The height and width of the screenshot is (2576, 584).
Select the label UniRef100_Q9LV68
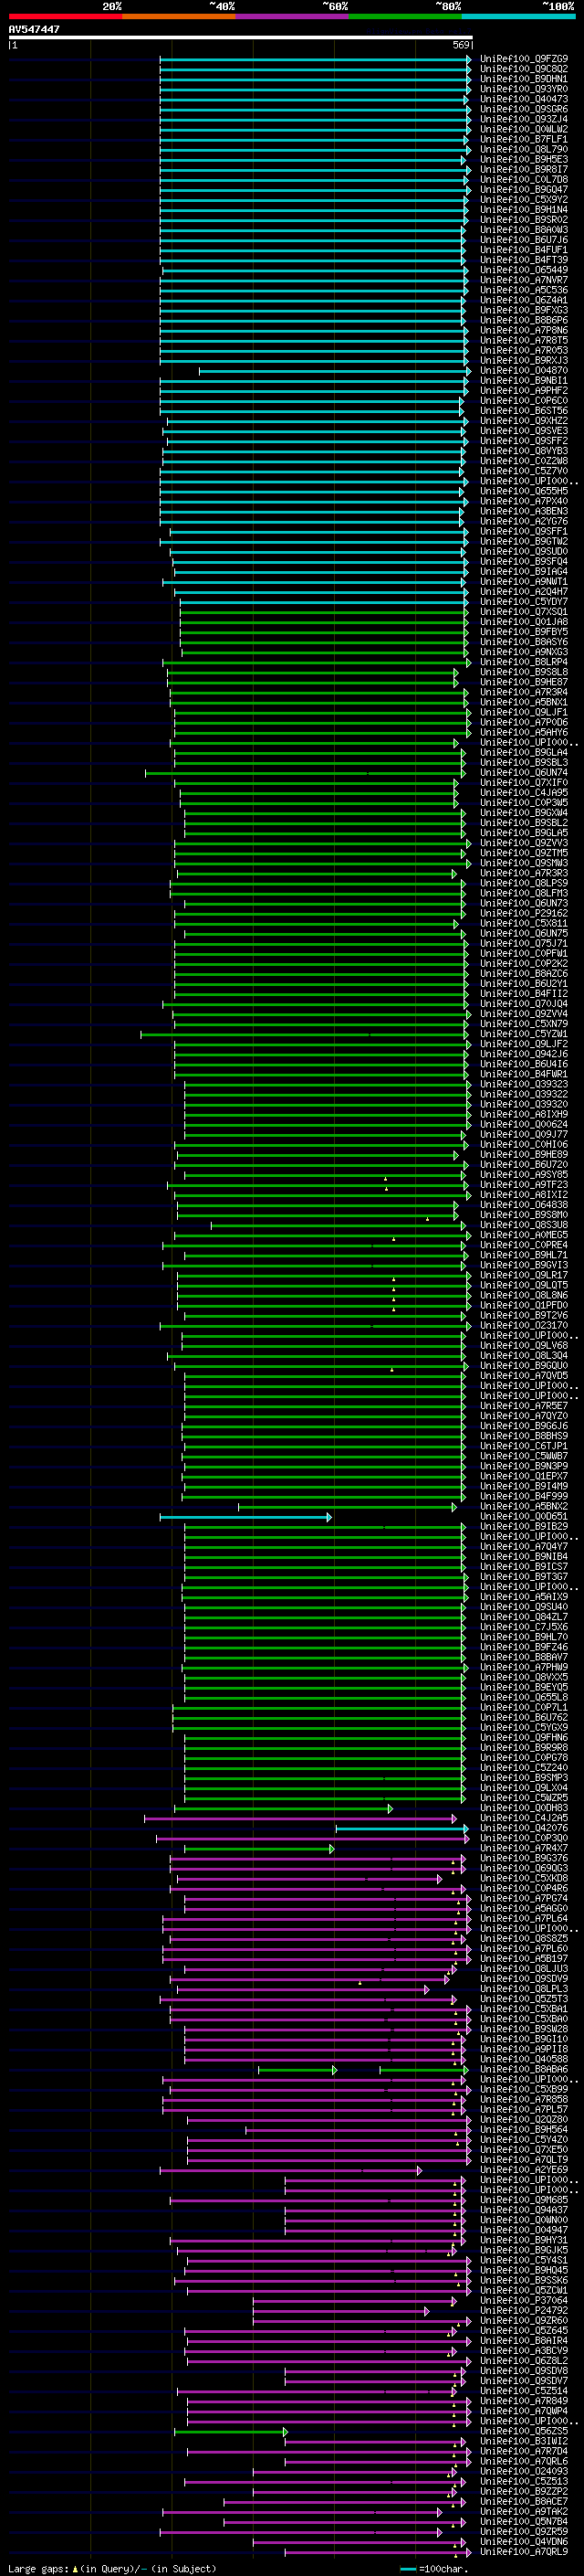pyautogui.click(x=524, y=1345)
